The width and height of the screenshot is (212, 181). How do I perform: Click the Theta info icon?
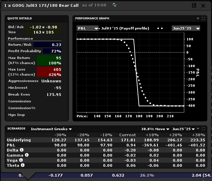23,165
